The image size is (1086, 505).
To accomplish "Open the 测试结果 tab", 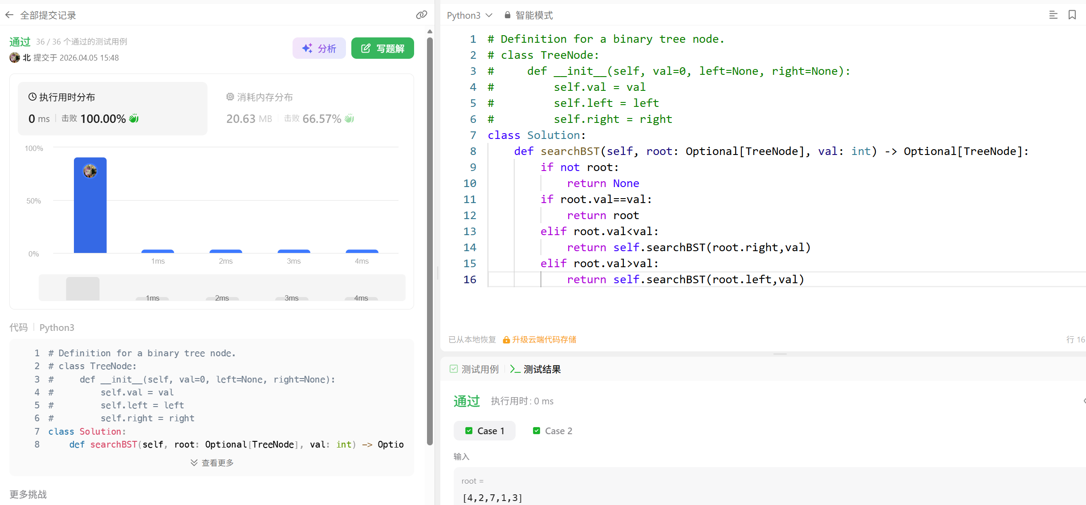I will coord(536,369).
